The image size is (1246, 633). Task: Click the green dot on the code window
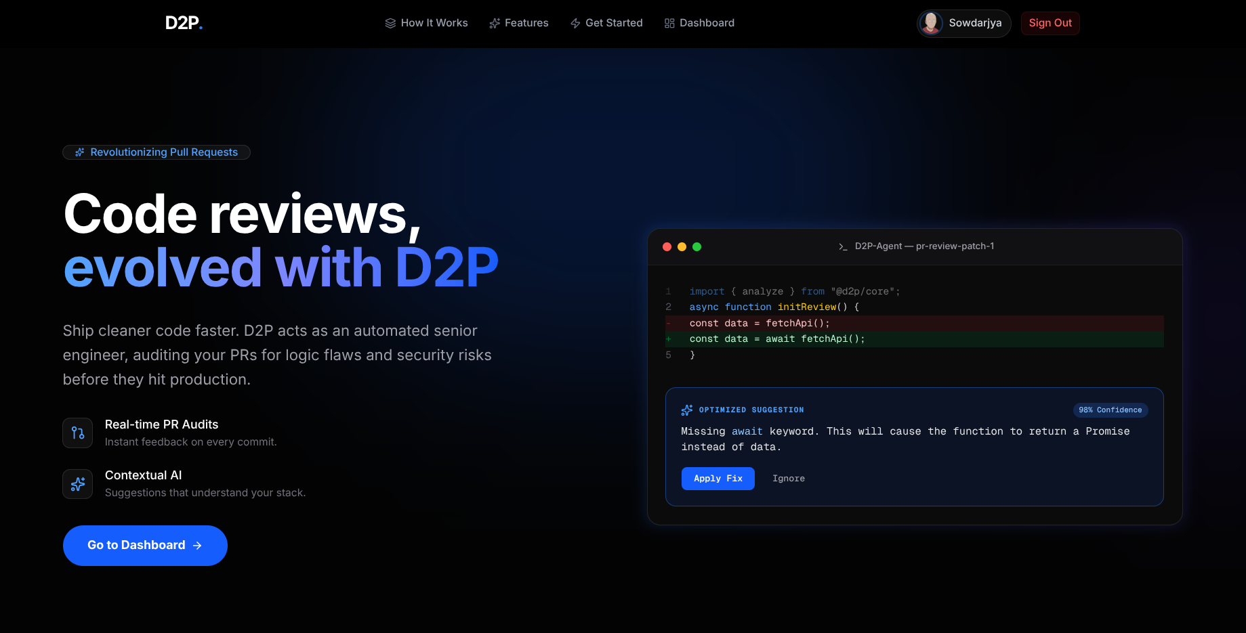point(697,246)
